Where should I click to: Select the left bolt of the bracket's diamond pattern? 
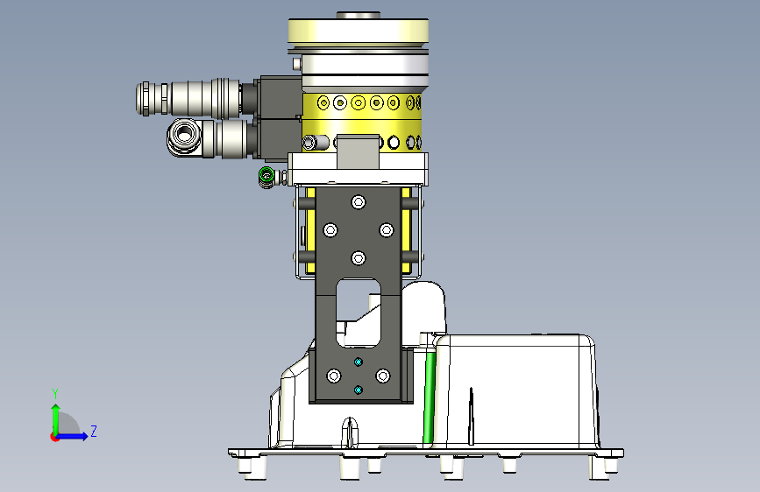pos(330,229)
